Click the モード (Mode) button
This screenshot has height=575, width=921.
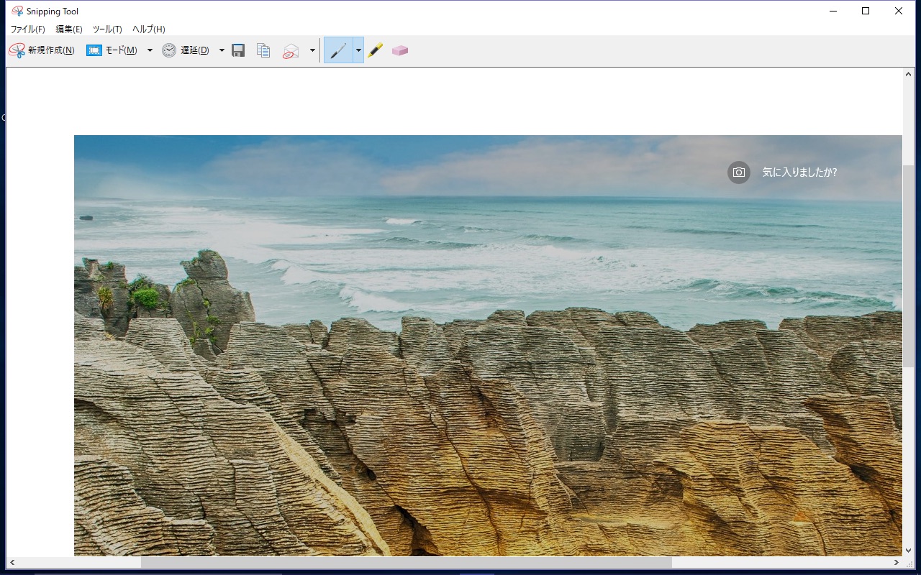point(112,50)
